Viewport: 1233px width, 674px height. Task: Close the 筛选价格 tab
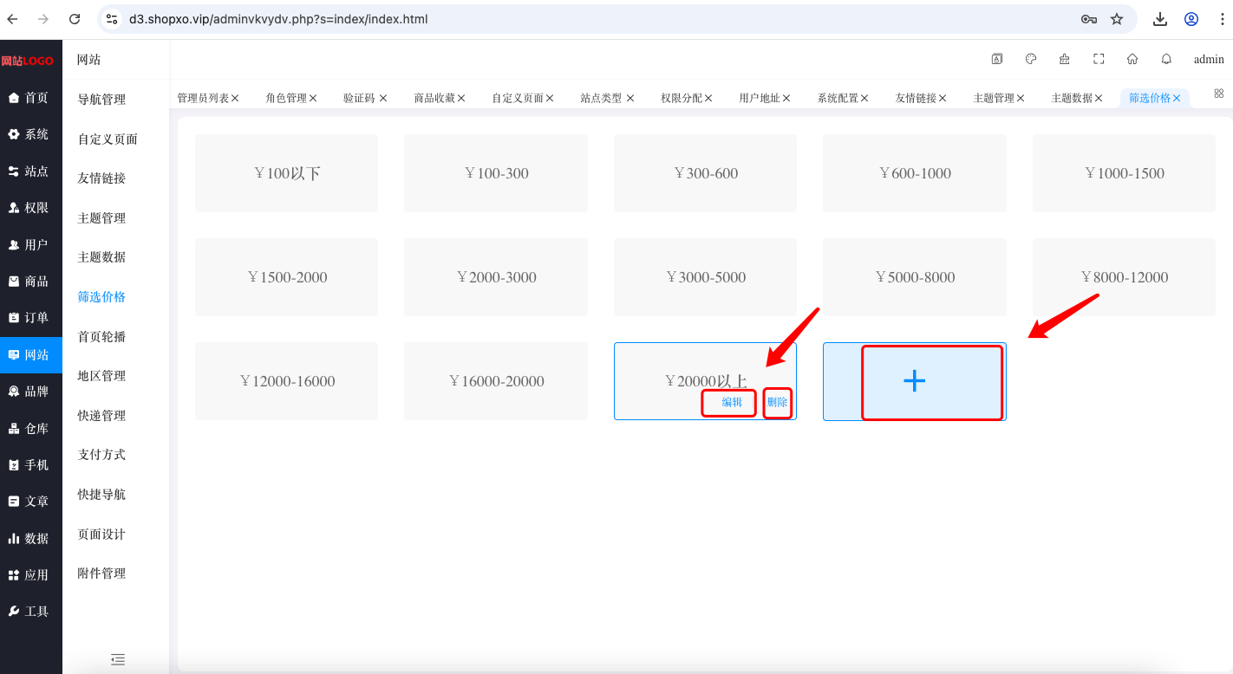1177,99
